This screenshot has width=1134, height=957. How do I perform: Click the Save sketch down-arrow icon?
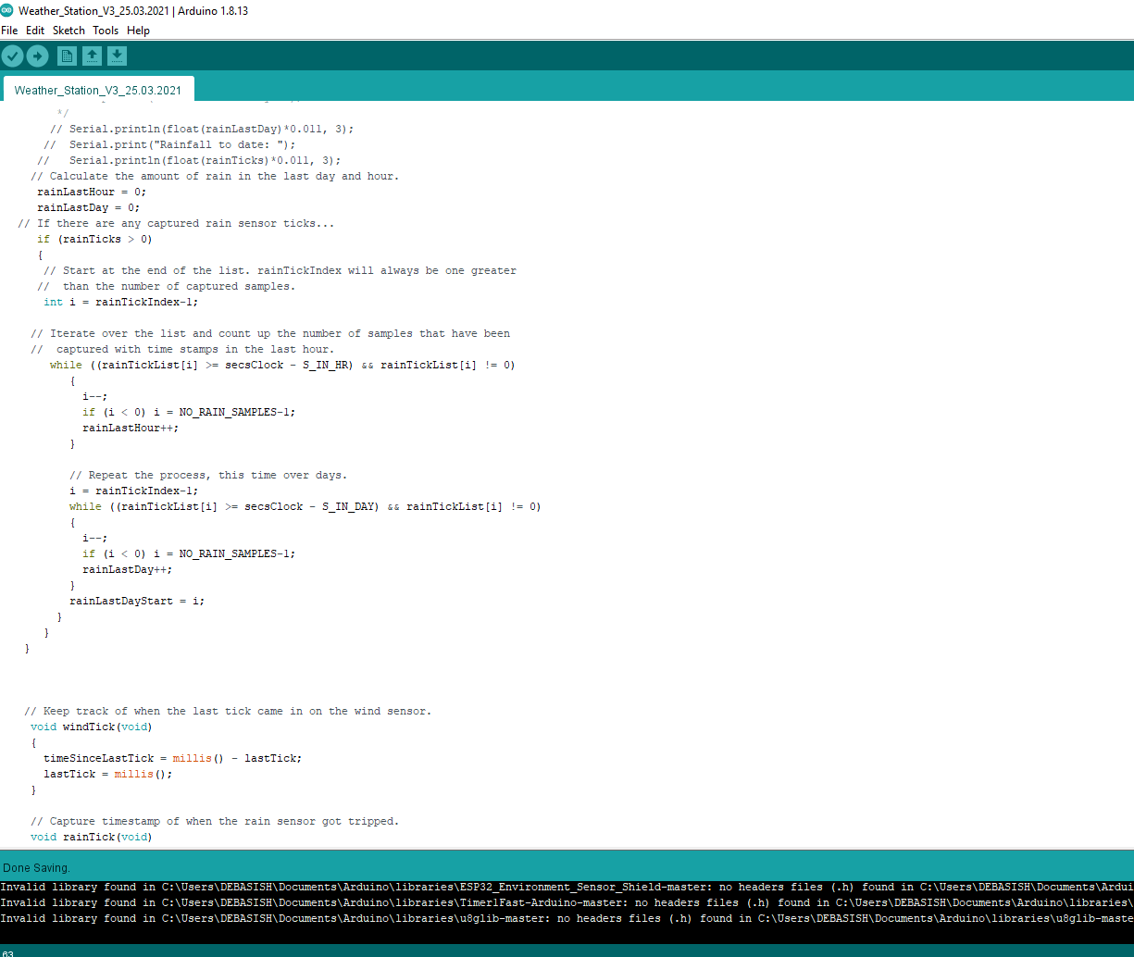(x=117, y=56)
